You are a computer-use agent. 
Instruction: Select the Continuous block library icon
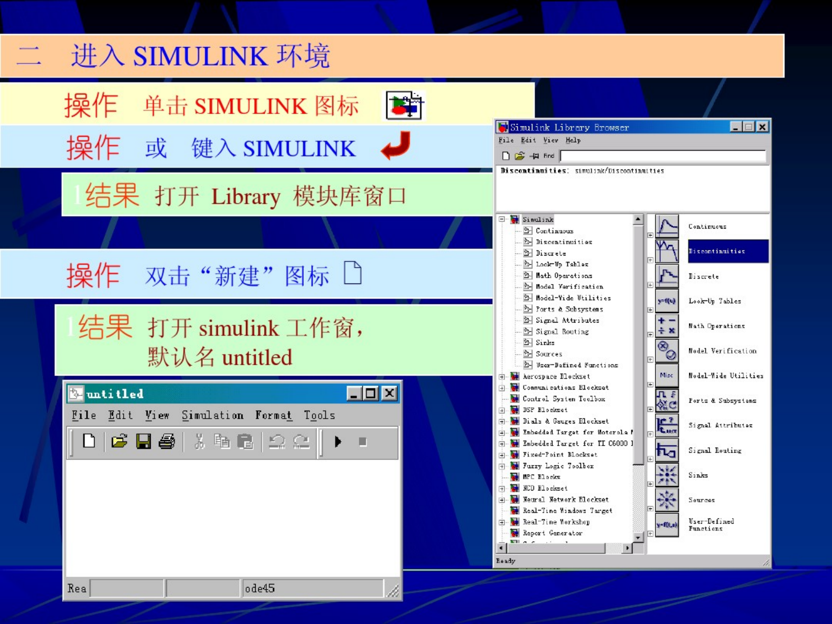[x=667, y=226]
